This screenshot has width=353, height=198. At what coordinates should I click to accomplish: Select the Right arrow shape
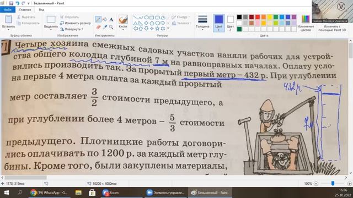click(163, 23)
